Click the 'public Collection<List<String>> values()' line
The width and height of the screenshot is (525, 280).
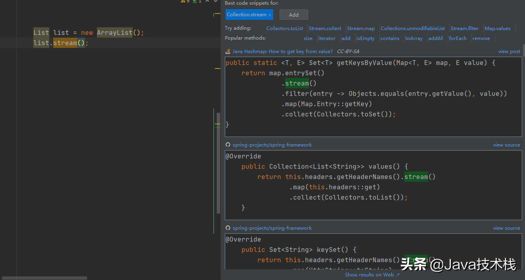pos(324,166)
